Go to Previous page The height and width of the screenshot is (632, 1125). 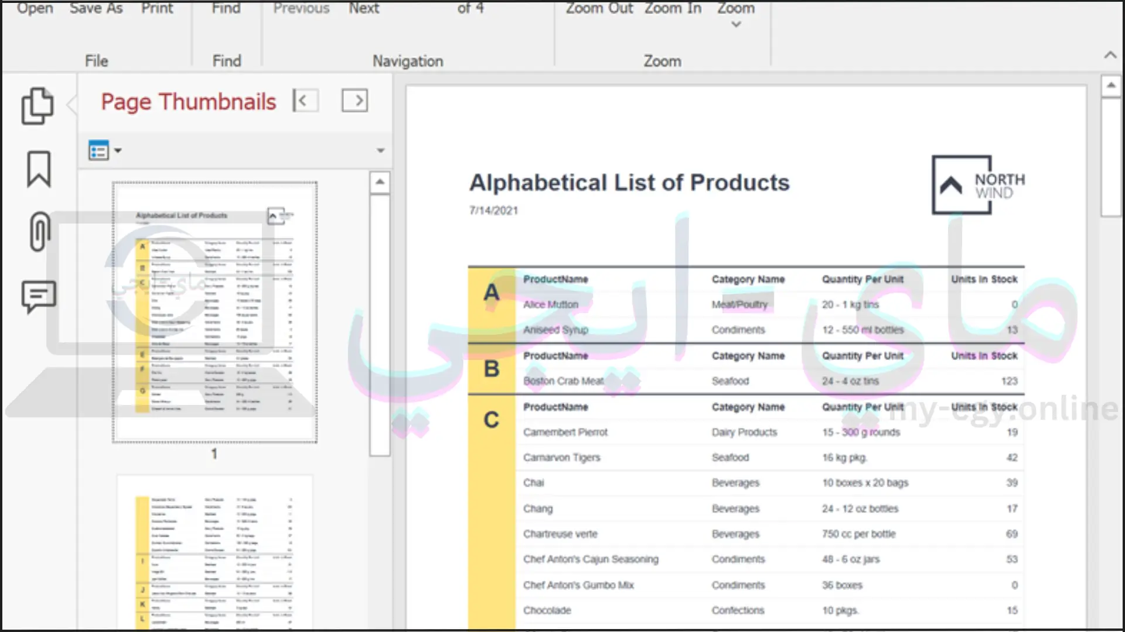[x=301, y=8]
